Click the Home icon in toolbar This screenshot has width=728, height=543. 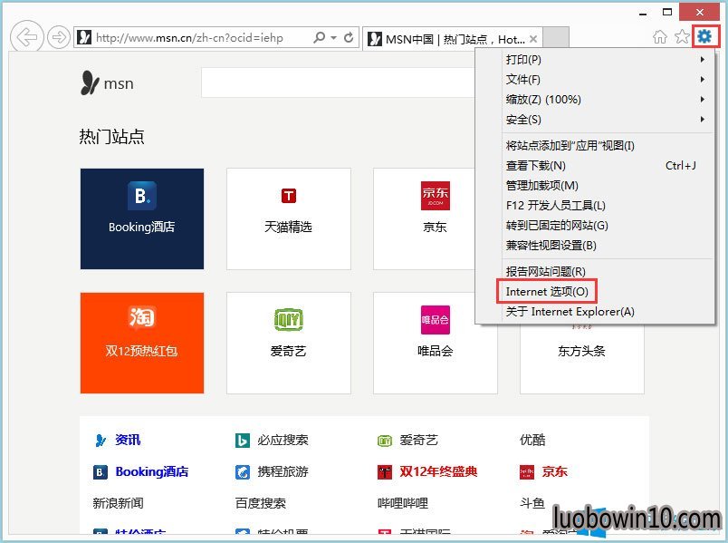pyautogui.click(x=660, y=37)
